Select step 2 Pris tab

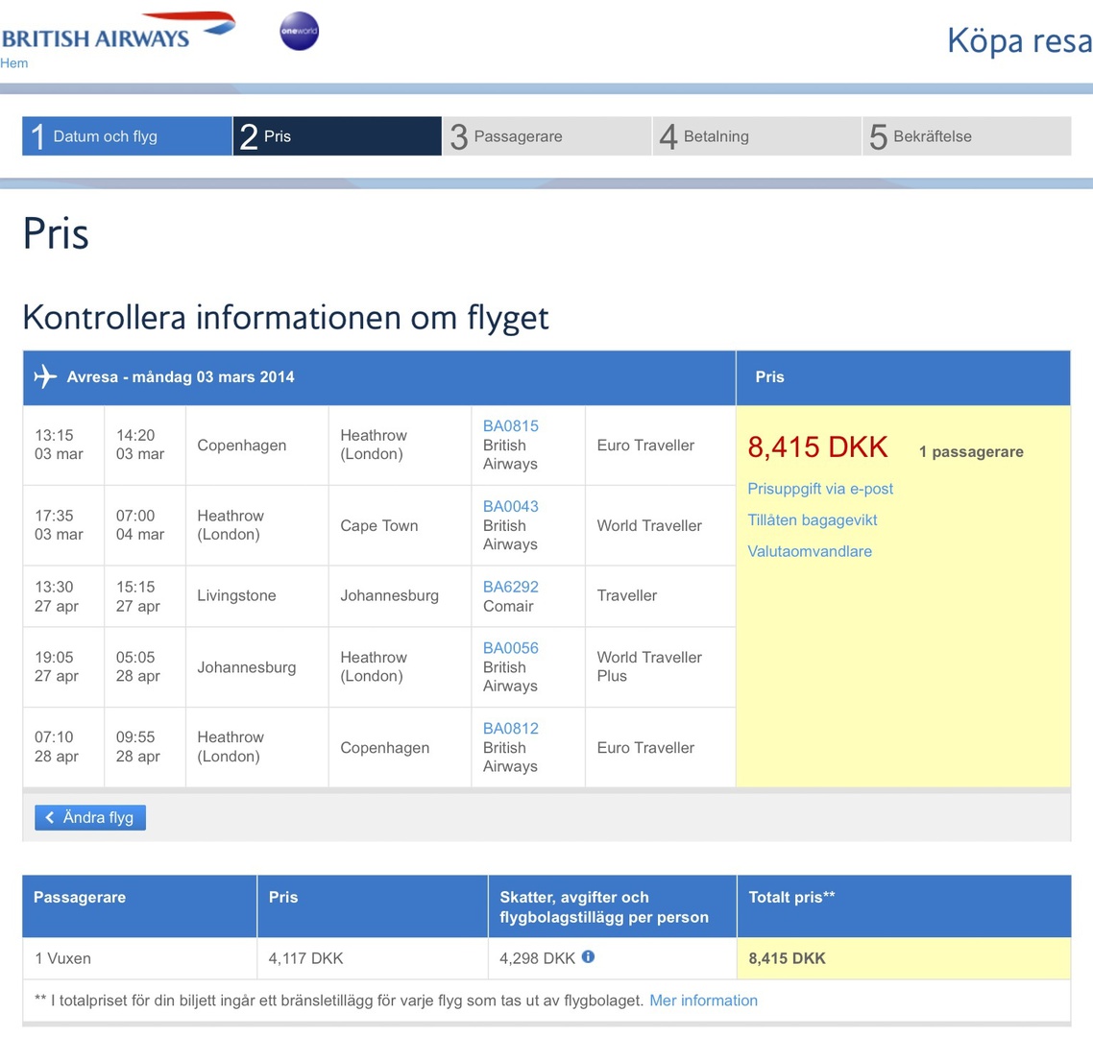click(336, 136)
